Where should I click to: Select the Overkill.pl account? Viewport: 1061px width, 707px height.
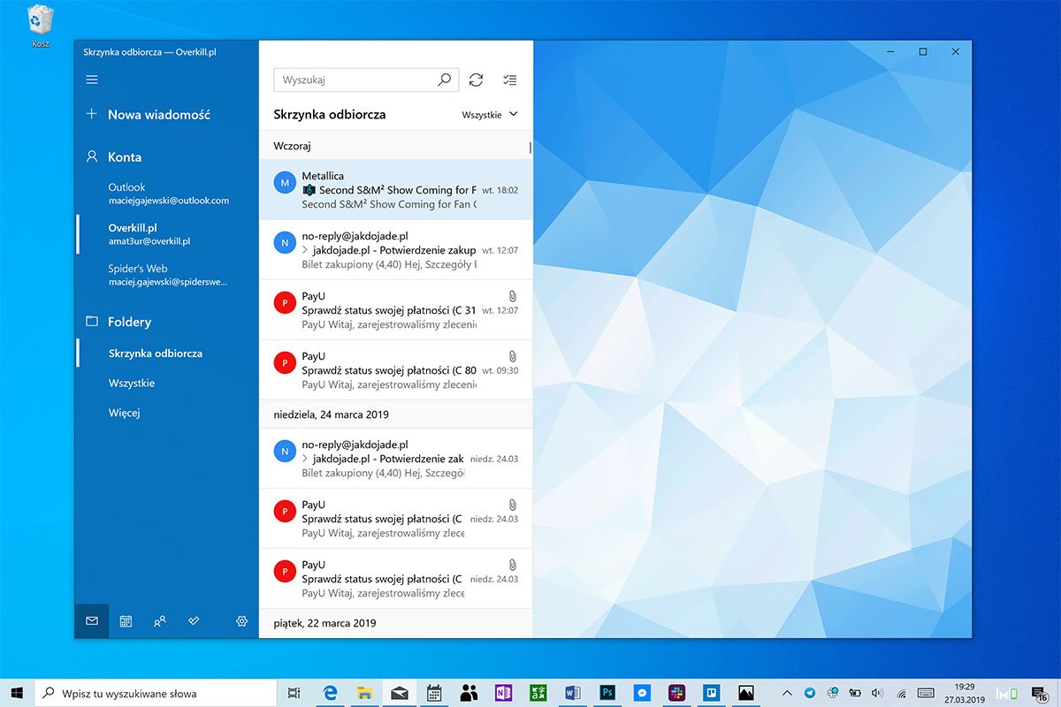pyautogui.click(x=165, y=234)
